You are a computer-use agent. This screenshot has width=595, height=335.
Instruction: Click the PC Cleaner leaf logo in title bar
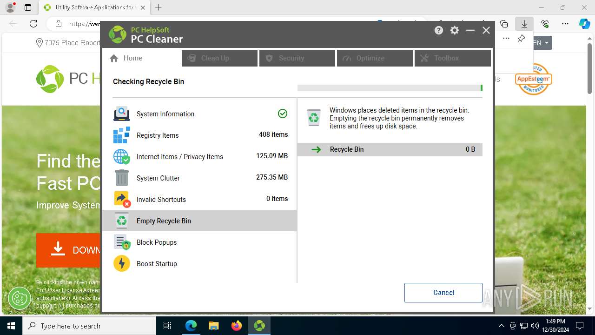click(x=118, y=34)
